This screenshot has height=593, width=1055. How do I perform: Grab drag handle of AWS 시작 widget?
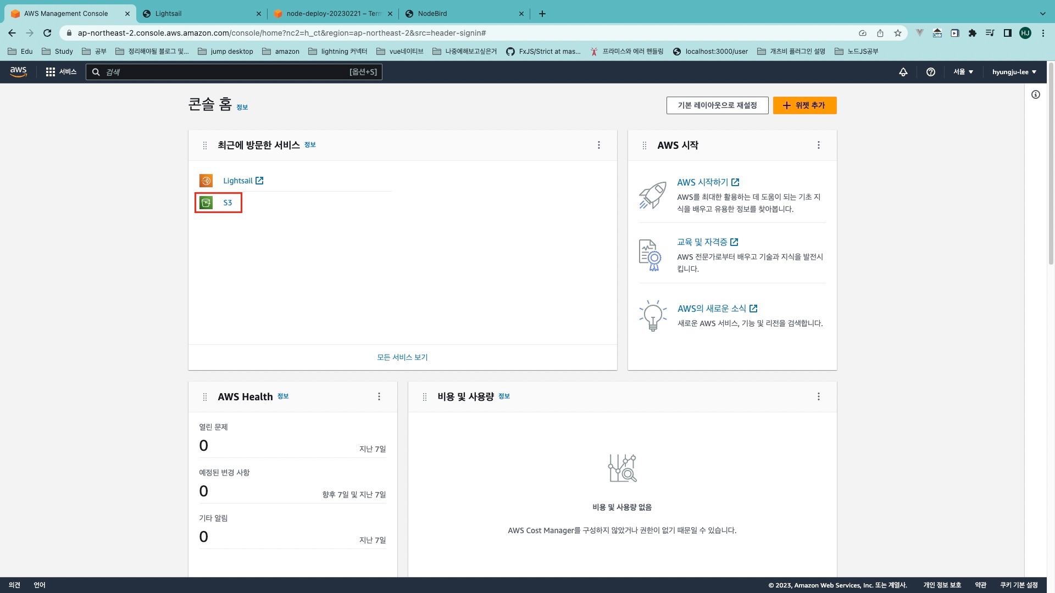click(645, 146)
